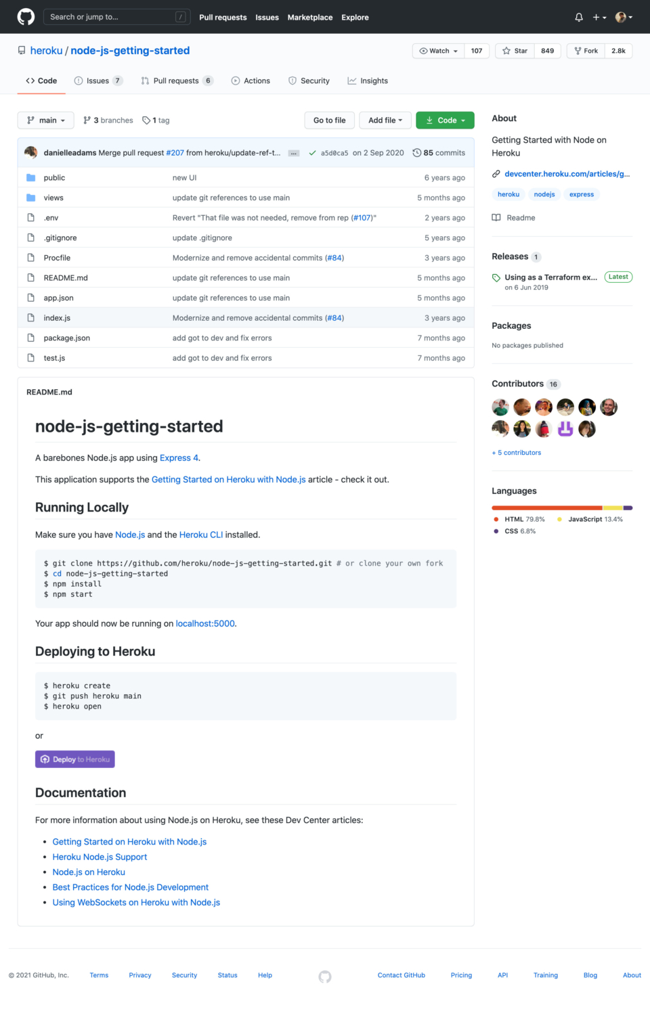This screenshot has width=650, height=1011.
Task: Click the GitHub logo in the header
Action: point(25,17)
